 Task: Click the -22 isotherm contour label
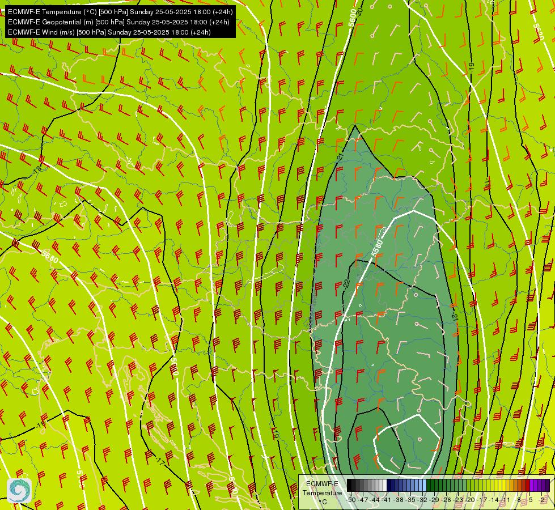[x=347, y=283]
